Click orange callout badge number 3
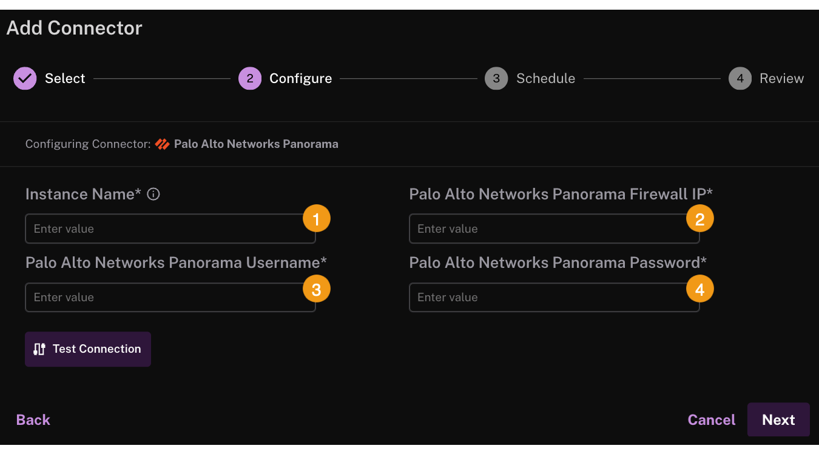Image resolution: width=819 pixels, height=457 pixels. click(316, 290)
